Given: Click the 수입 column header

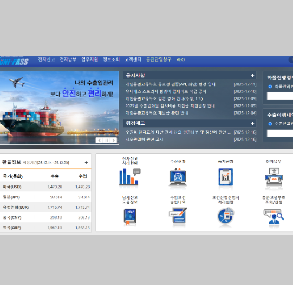Looking at the screenshot, I should point(83,176).
